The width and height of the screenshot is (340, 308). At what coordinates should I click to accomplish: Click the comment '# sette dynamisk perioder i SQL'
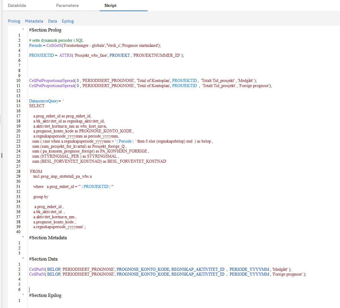(56, 40)
